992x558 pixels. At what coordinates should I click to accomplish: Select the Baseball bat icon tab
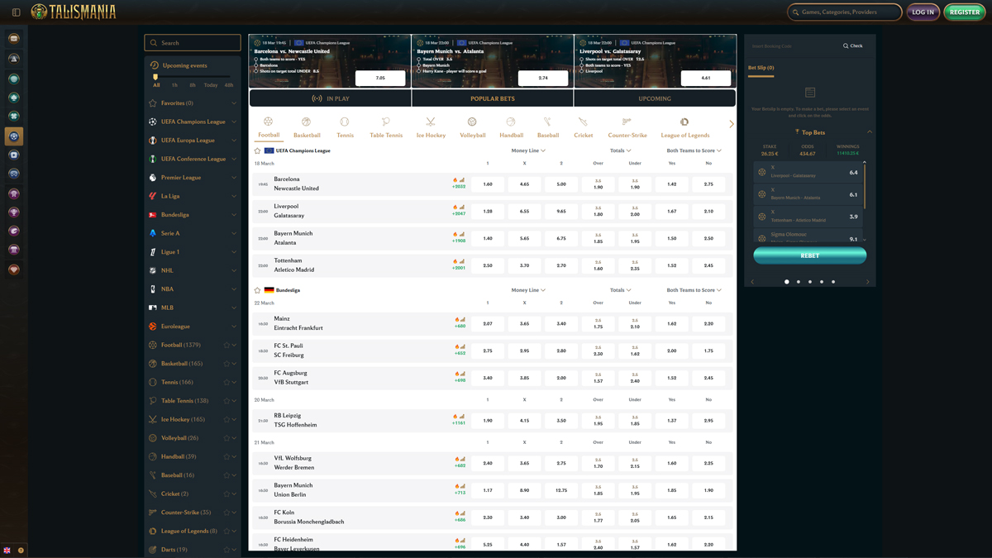[x=547, y=122]
